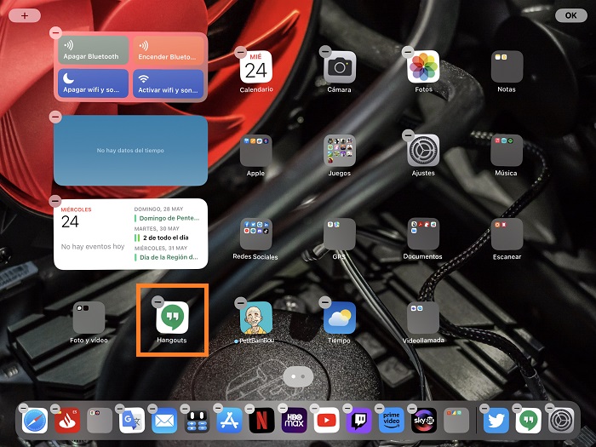Open the PetitBamBou app
Image resolution: width=596 pixels, height=447 pixels.
click(x=255, y=318)
